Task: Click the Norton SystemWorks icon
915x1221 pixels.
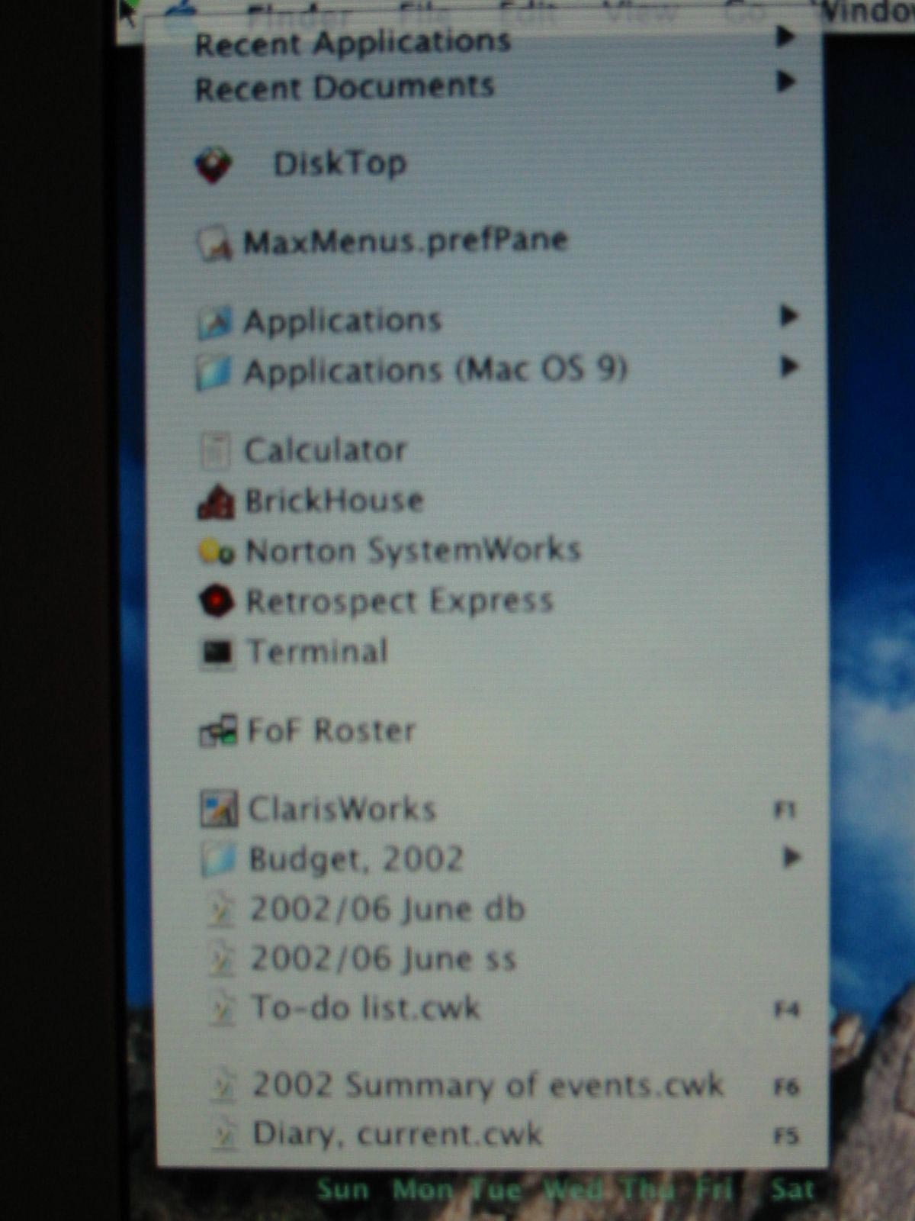Action: [x=216, y=552]
